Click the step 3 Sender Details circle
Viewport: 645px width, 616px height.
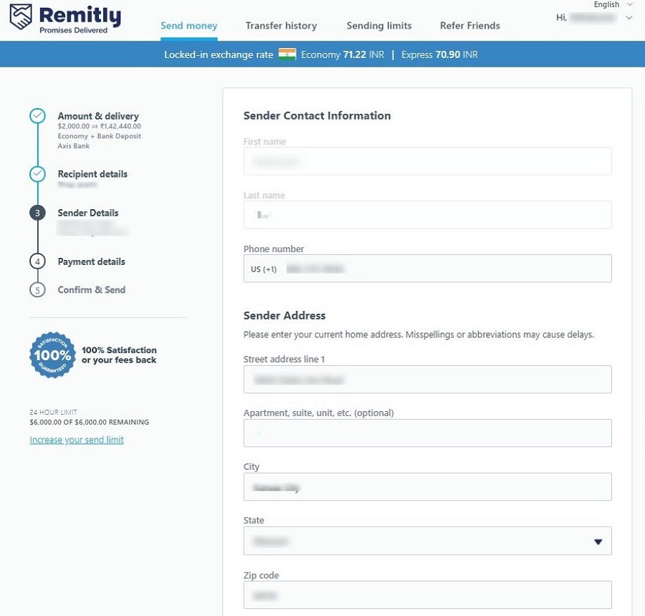click(37, 213)
